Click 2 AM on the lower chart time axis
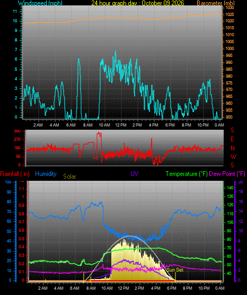 point(43,288)
